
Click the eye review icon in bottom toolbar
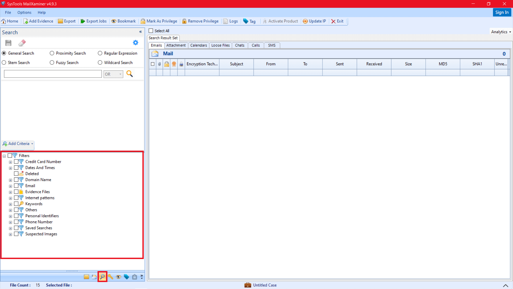click(119, 277)
